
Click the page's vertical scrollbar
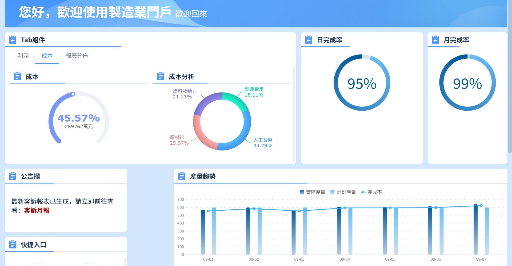pyautogui.click(x=510, y=80)
